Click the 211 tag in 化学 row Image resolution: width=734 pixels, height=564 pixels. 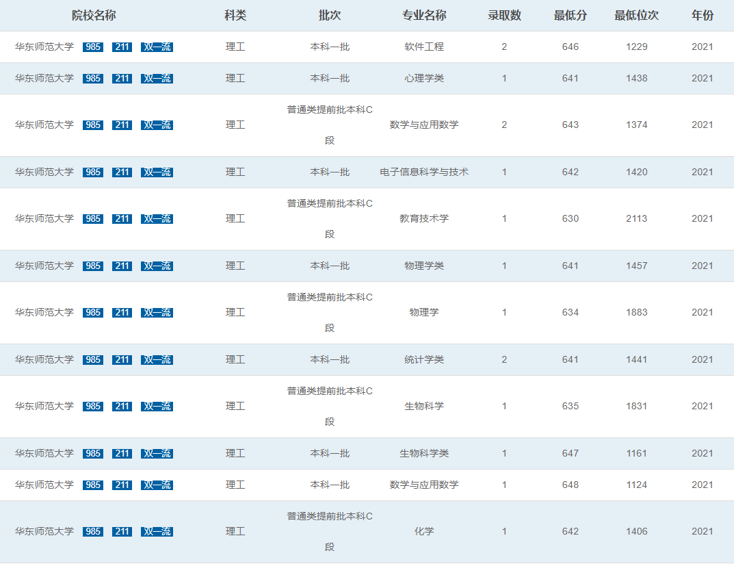122,531
